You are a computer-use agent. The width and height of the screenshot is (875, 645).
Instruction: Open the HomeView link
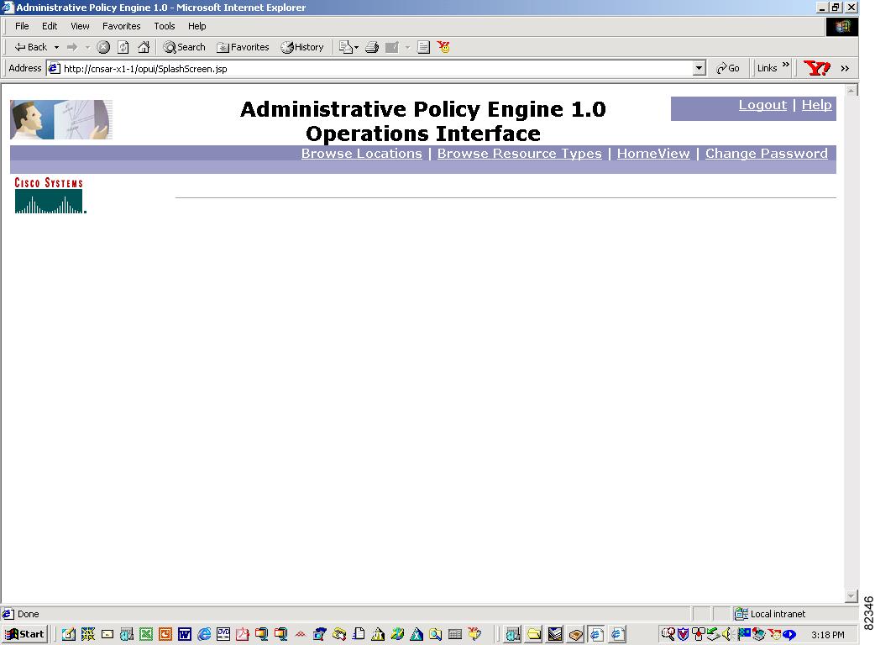tap(653, 154)
